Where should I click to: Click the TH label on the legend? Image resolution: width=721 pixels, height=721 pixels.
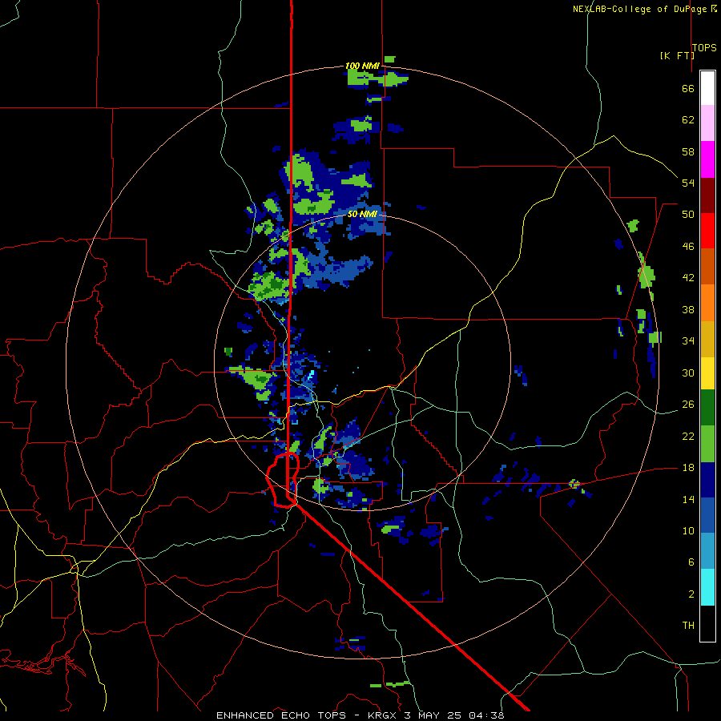688,626
